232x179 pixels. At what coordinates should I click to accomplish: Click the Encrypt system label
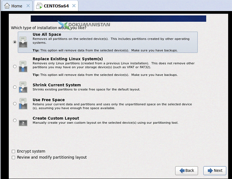tap(31, 151)
